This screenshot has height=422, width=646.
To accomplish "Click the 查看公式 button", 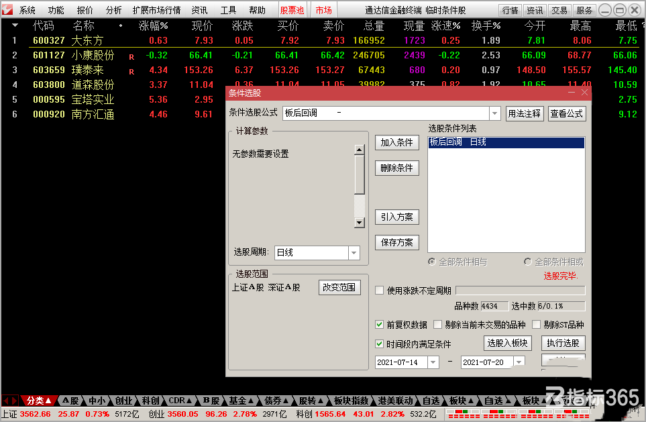I will tap(567, 113).
